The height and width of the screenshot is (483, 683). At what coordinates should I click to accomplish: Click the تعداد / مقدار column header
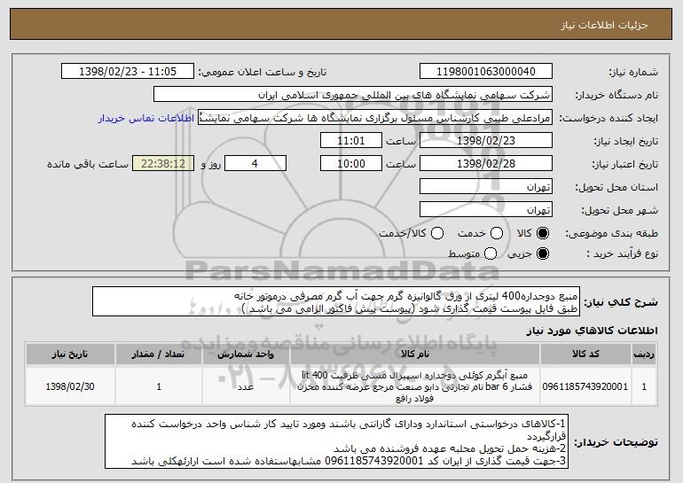[x=159, y=354]
